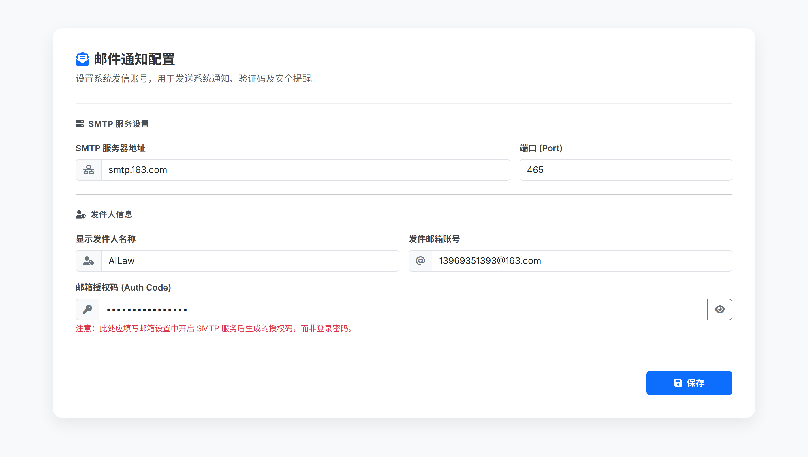This screenshot has width=808, height=457.
Task: Click the port field showing 465
Action: pyautogui.click(x=626, y=170)
